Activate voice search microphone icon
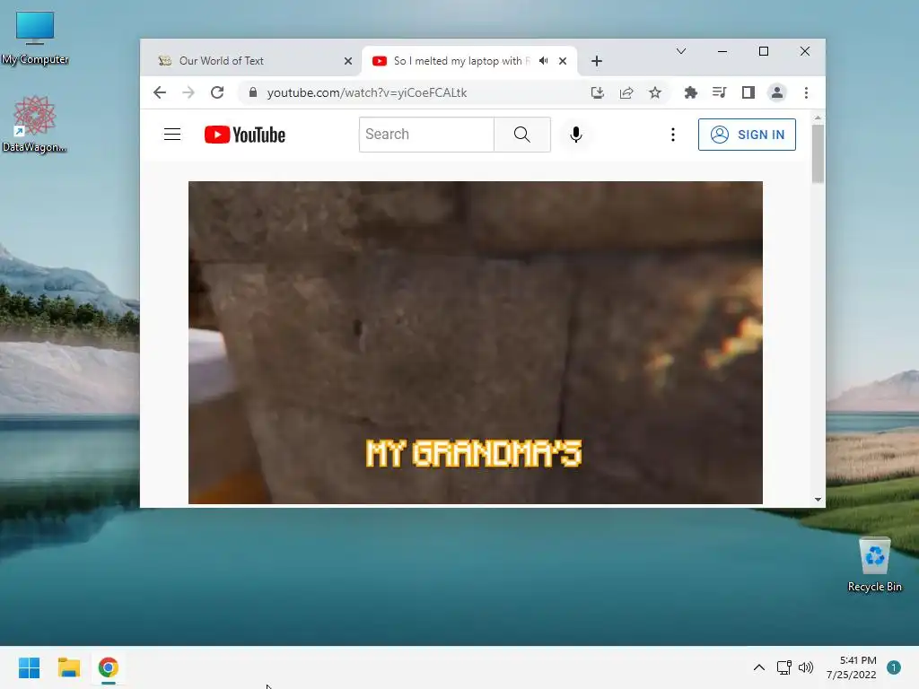The image size is (919, 689). click(576, 135)
